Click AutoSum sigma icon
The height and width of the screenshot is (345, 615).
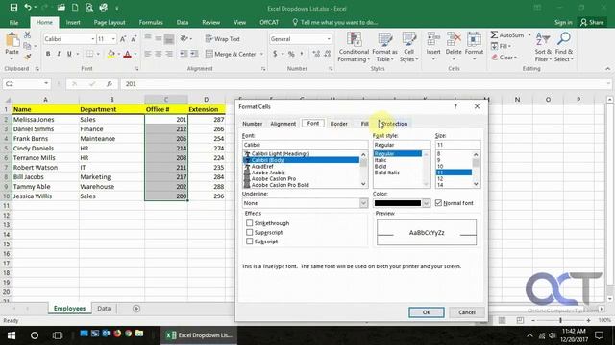(x=494, y=35)
